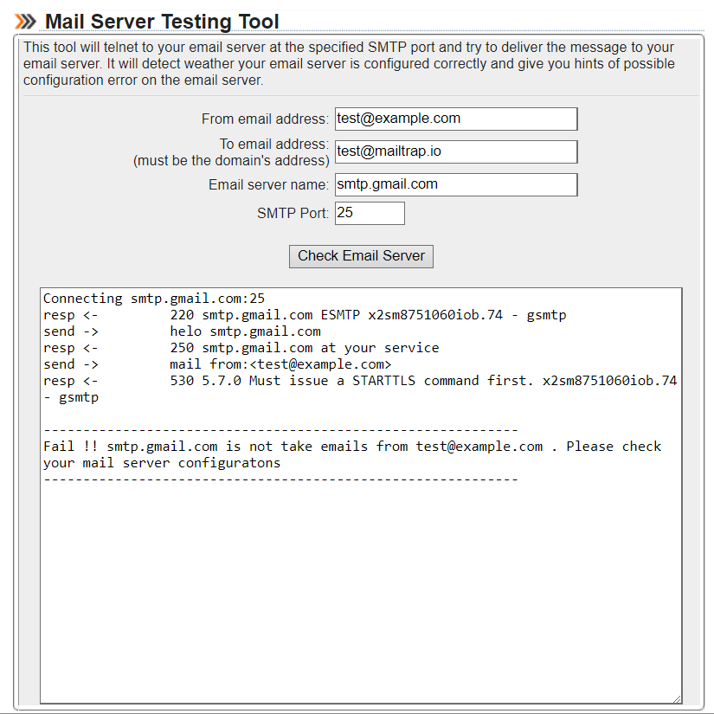Click the 'Fail !!' result message line
The width and height of the screenshot is (714, 714).
coord(352,454)
